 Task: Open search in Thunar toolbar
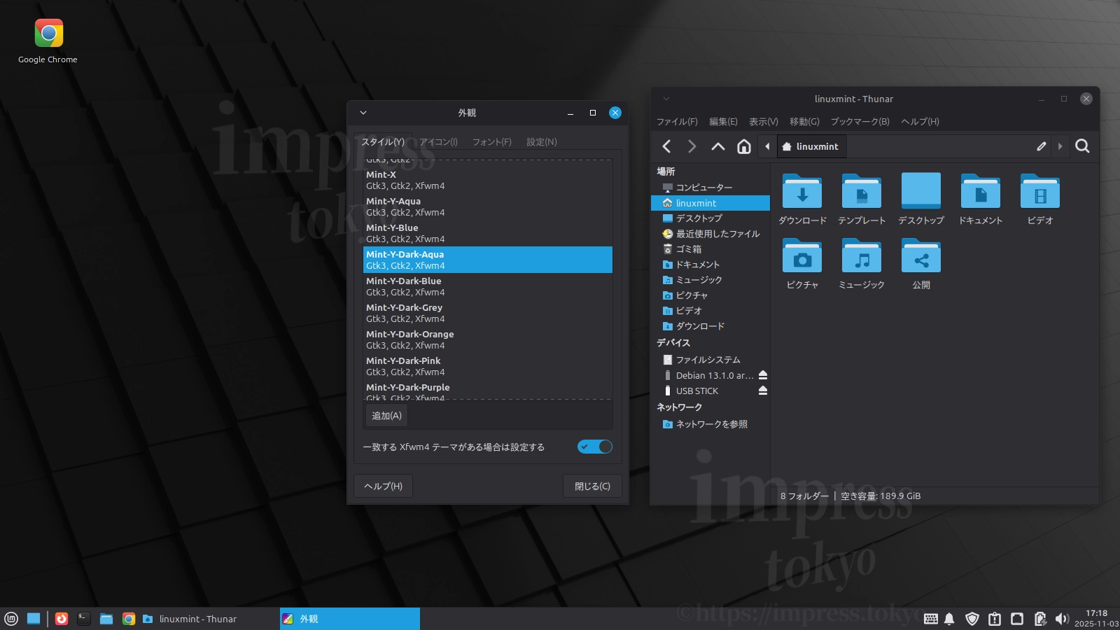(1082, 146)
